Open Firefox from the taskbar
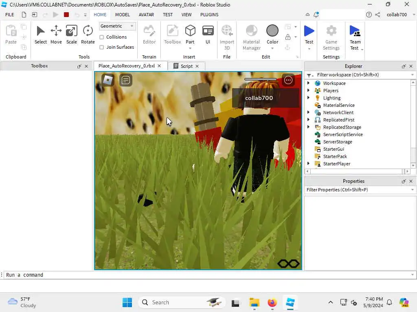The image size is (417, 312). pos(272,302)
